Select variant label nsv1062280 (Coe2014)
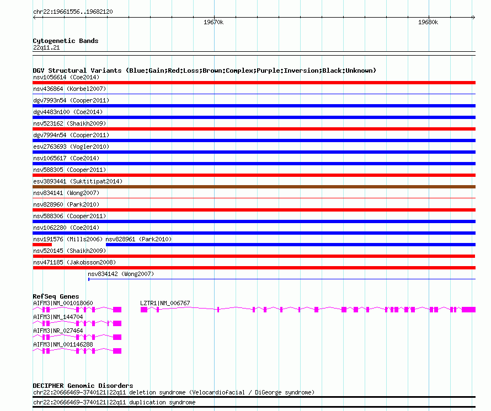The height and width of the screenshot is (411, 491). (x=66, y=228)
